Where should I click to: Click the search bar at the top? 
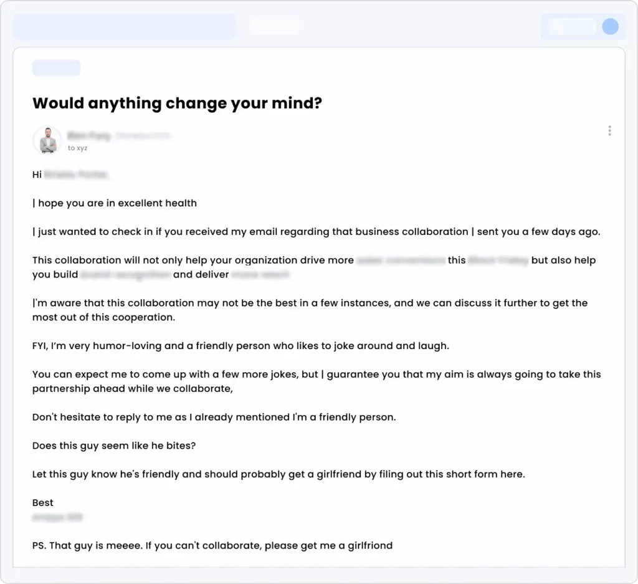pyautogui.click(x=125, y=26)
